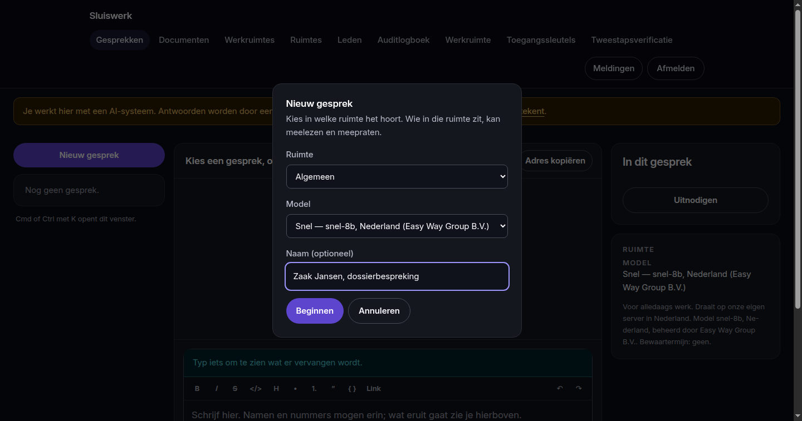Apply italic formatting in the editor toolbar
This screenshot has height=421, width=802.
tap(217, 389)
